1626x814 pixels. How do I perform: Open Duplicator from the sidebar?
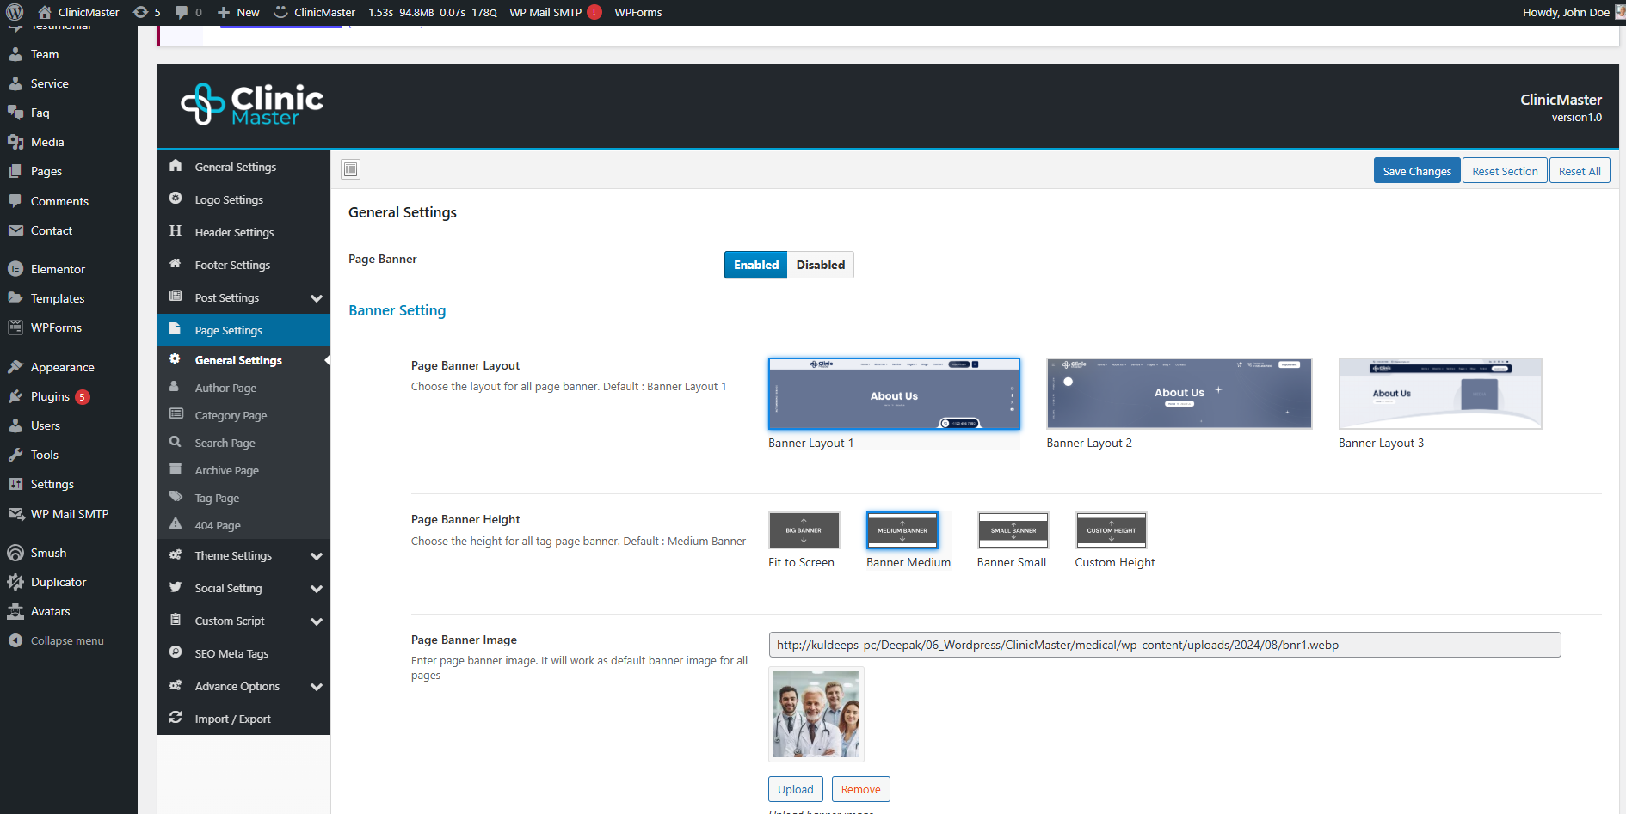coord(58,582)
